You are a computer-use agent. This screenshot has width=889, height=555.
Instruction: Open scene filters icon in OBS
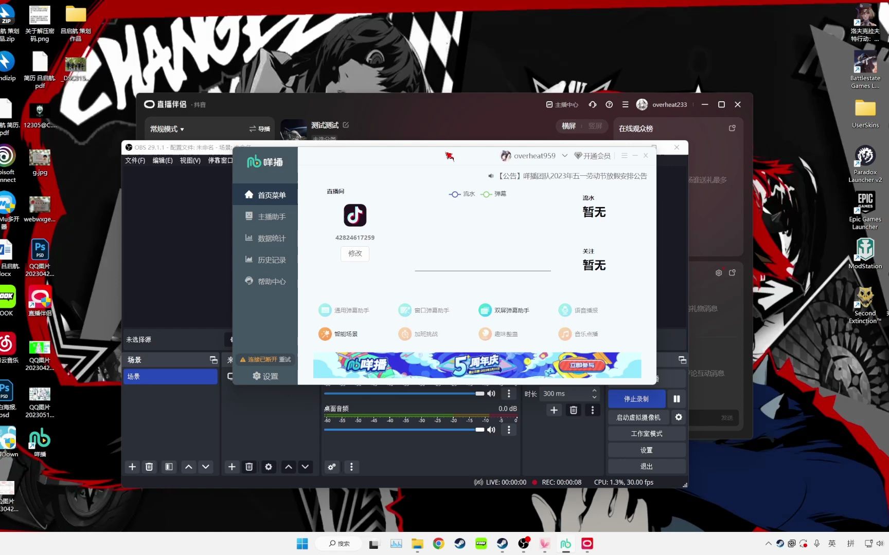[x=169, y=467]
